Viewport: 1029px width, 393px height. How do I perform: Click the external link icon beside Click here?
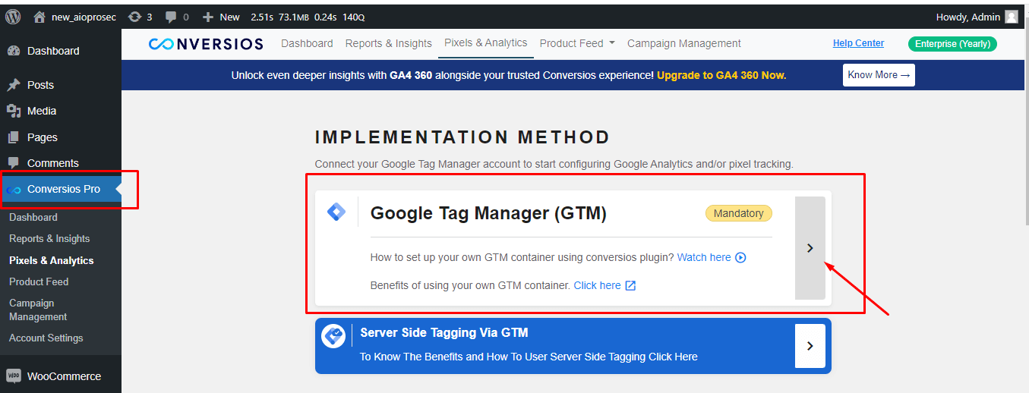(630, 285)
